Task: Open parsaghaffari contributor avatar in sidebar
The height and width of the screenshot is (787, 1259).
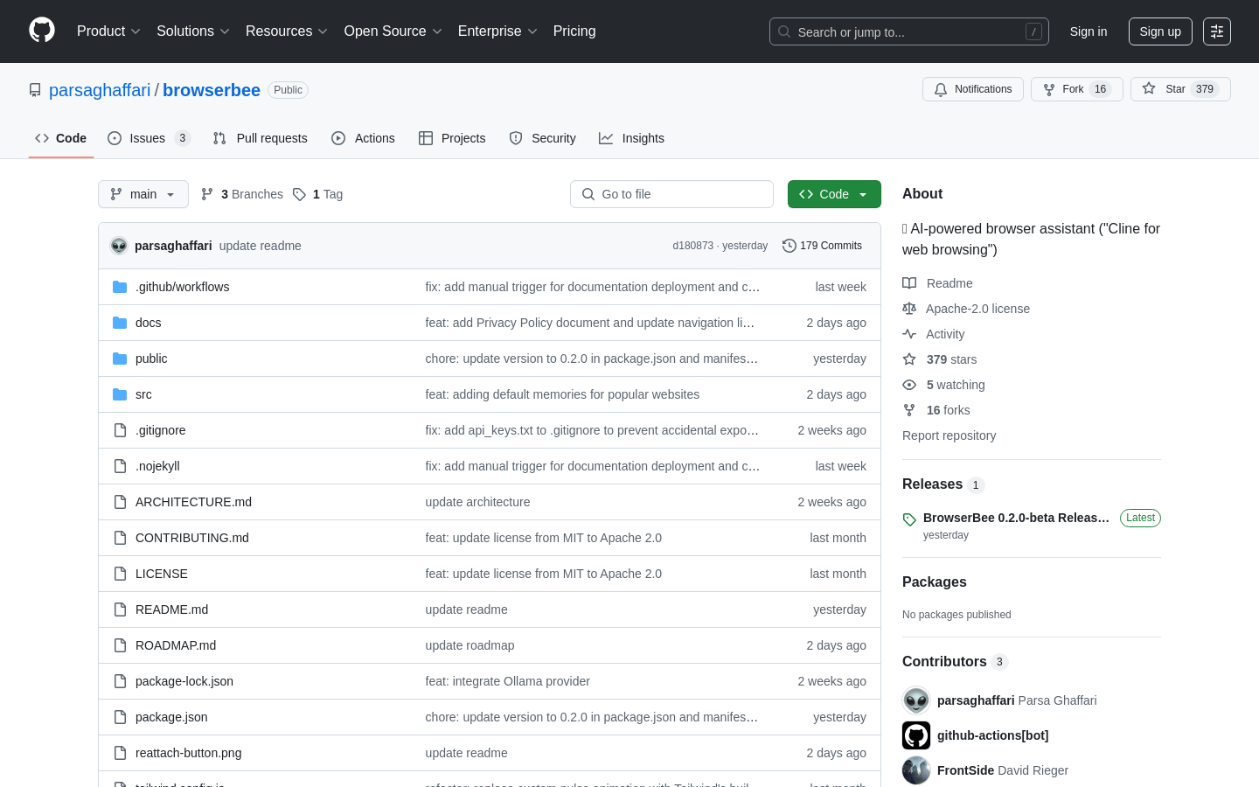Action: point(916,700)
